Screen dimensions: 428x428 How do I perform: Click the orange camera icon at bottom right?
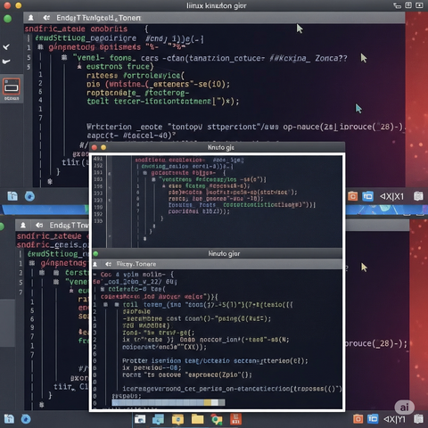click(x=358, y=419)
